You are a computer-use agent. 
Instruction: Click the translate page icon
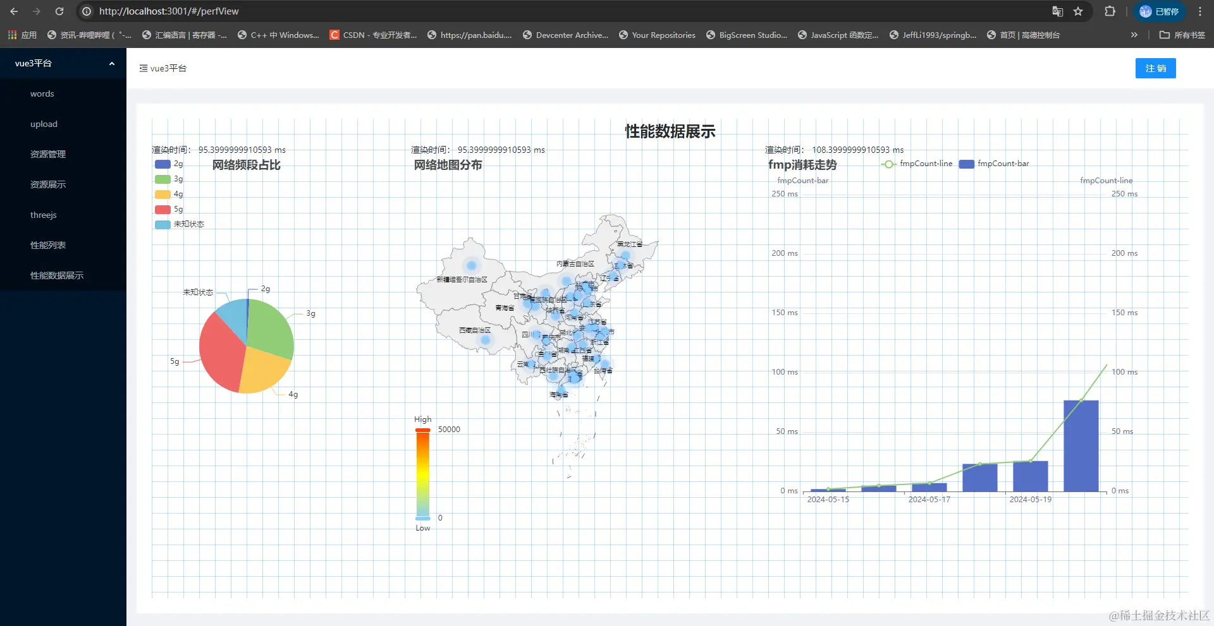pos(1058,11)
